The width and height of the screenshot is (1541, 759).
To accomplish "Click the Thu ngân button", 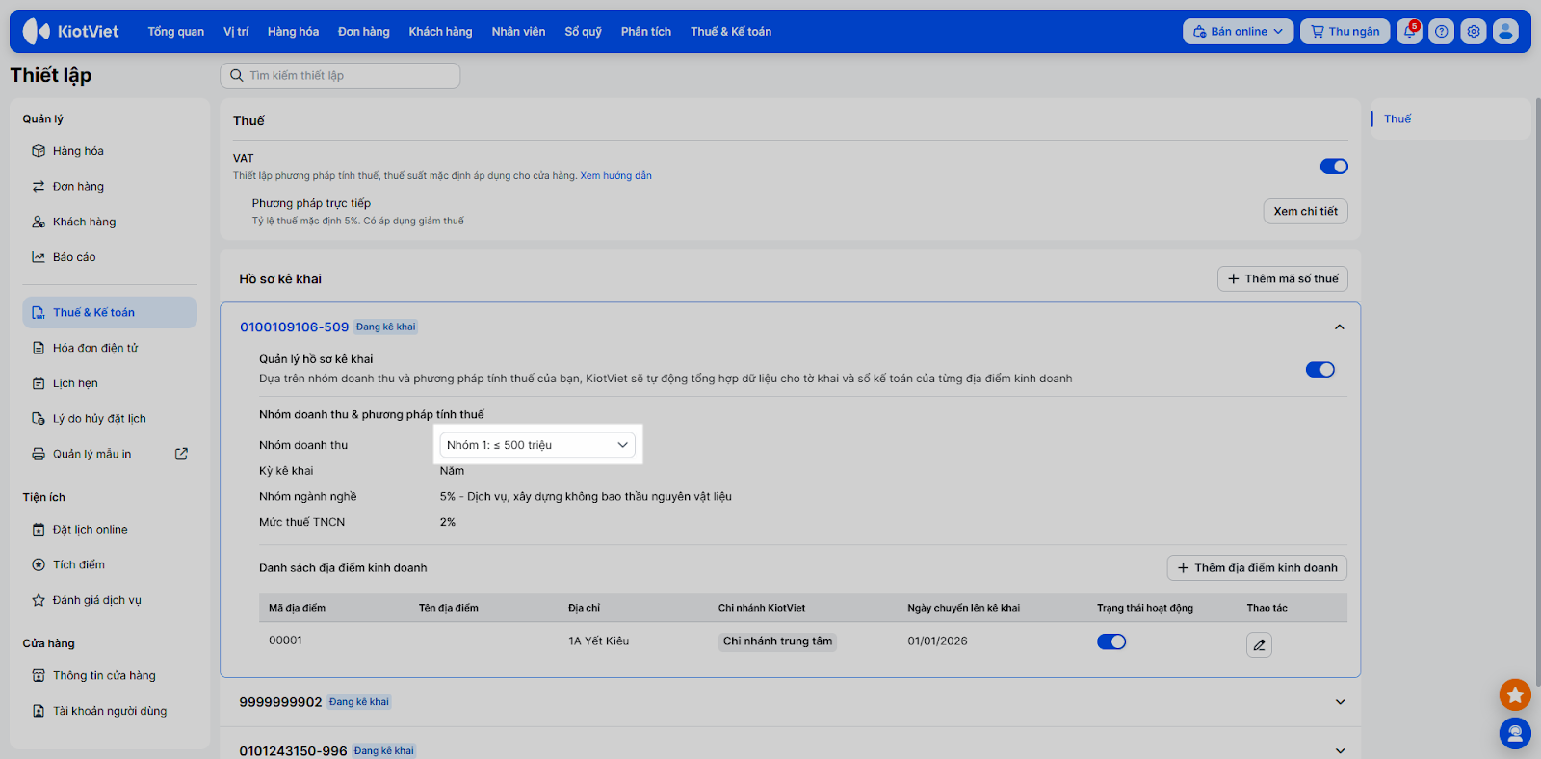I will coord(1345,32).
